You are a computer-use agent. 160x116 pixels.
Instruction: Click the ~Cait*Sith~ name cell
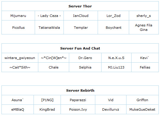(20, 67)
